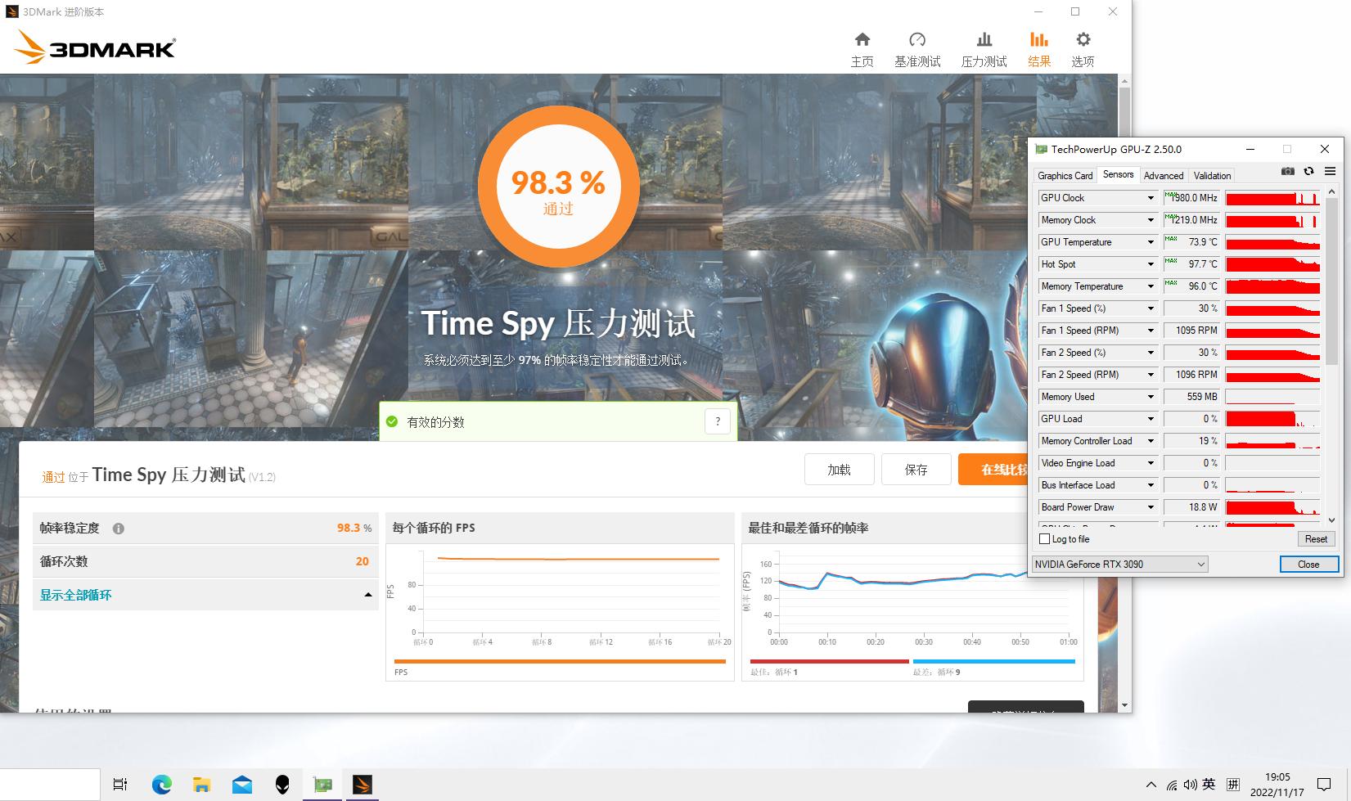Open Board Power Draw dropdown
The image size is (1351, 801).
1151,507
